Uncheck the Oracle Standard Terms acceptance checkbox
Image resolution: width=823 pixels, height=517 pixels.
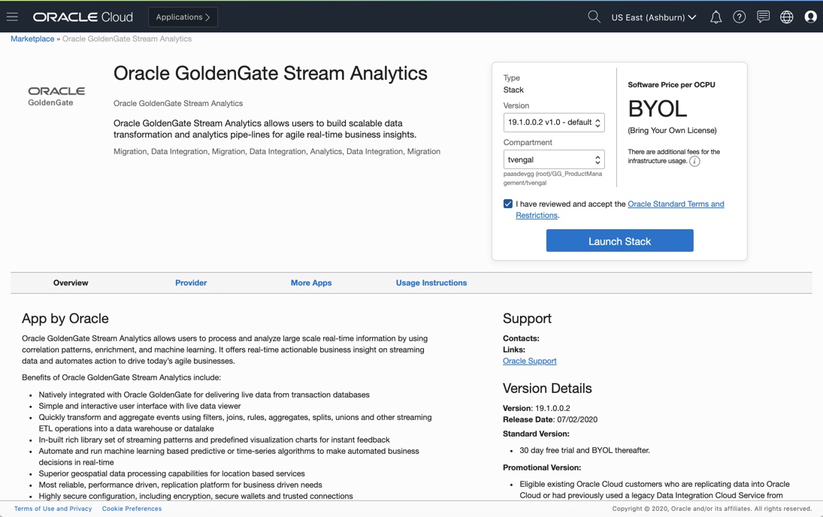click(508, 204)
